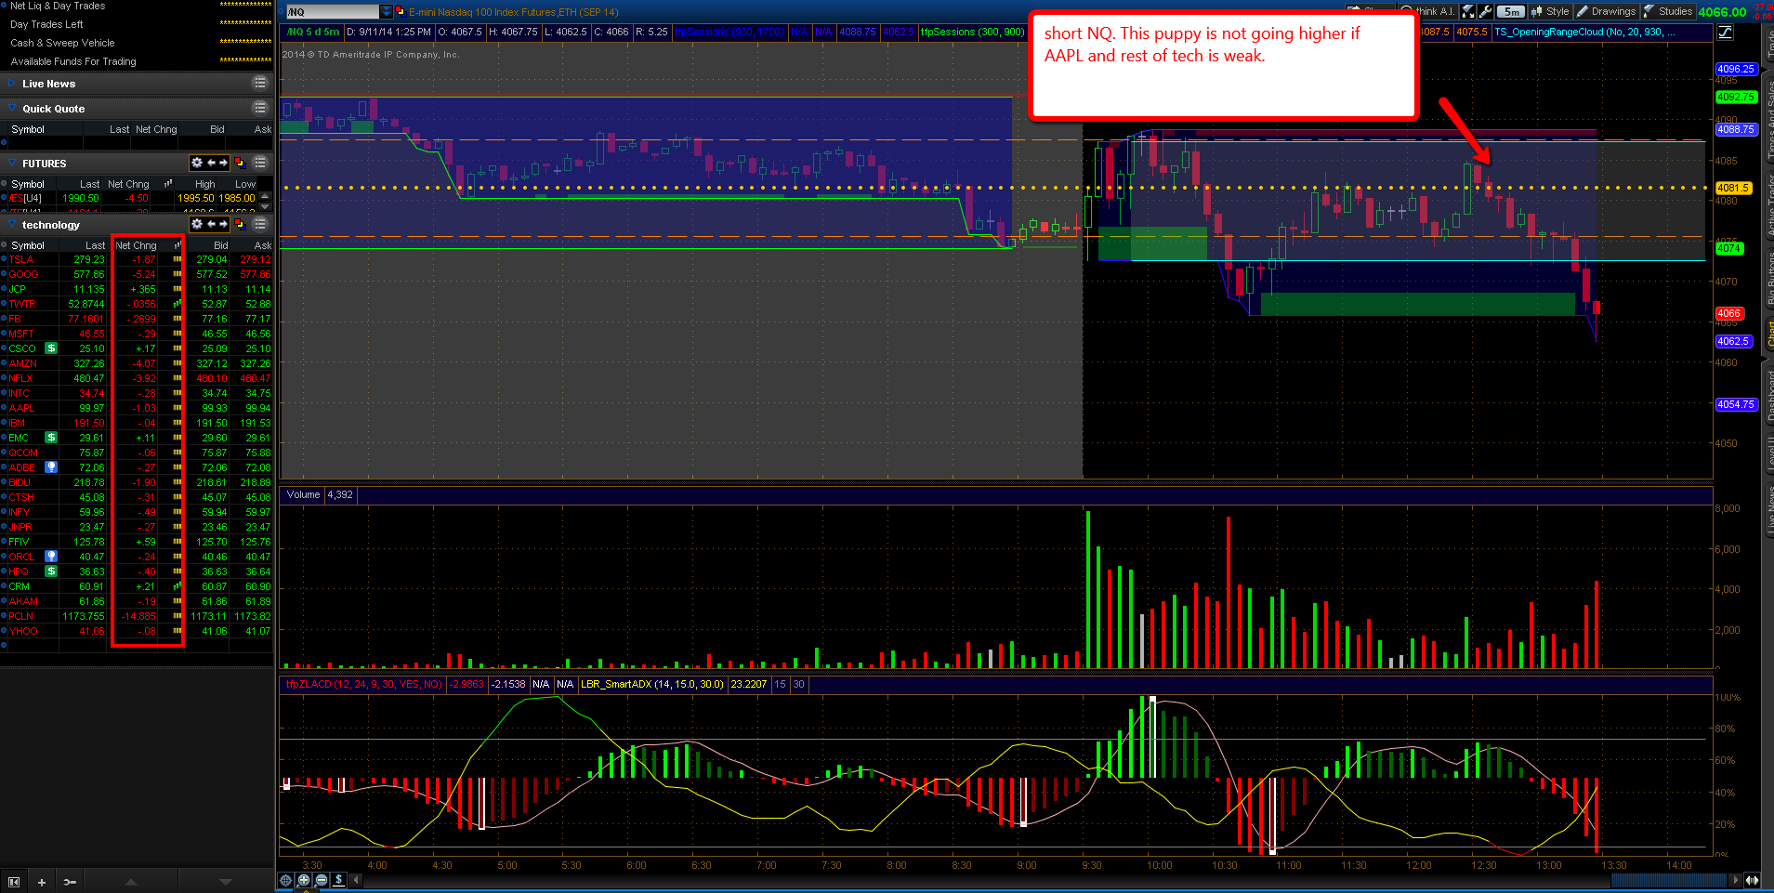Open technology gadget list menu icon
The width and height of the screenshot is (1774, 893).
click(260, 225)
